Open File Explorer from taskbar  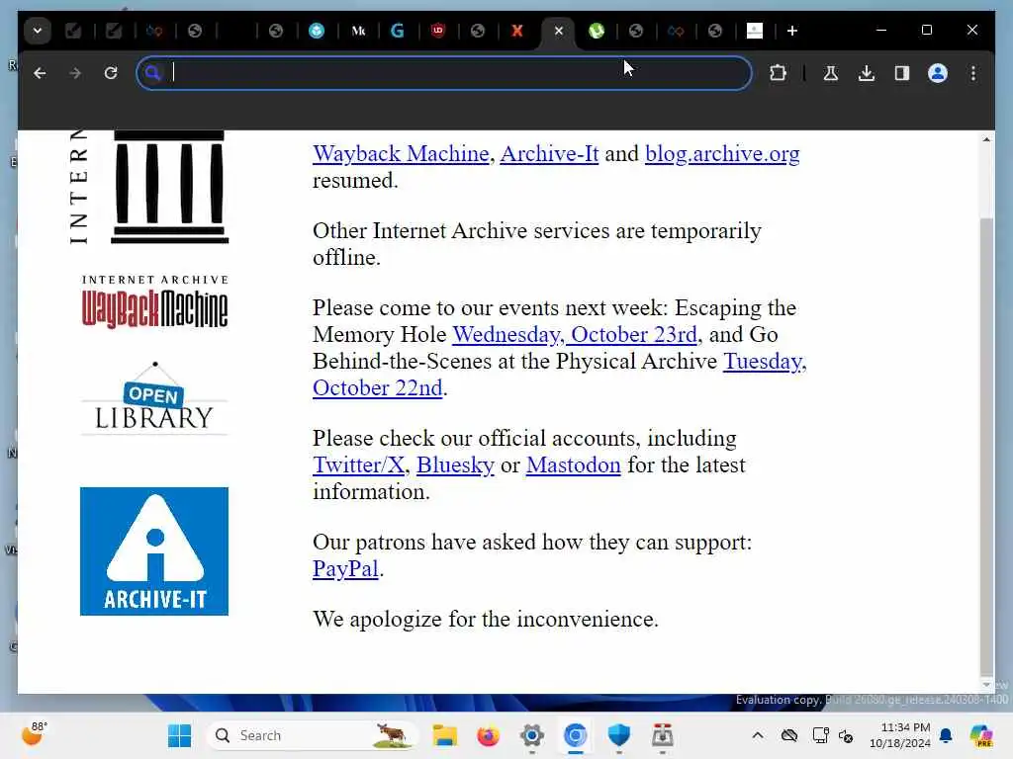pyautogui.click(x=444, y=735)
